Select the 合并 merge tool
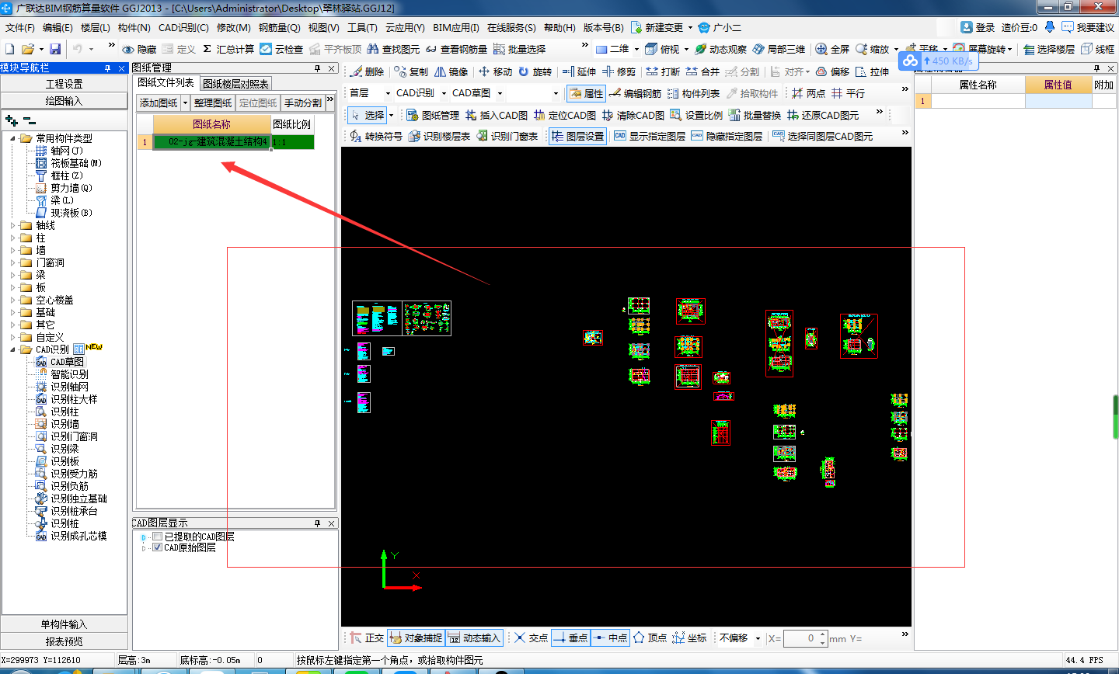Image resolution: width=1119 pixels, height=674 pixels. [702, 71]
